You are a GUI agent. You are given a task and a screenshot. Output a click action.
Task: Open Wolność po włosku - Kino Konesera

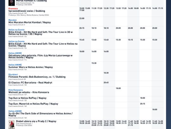(29, 92)
